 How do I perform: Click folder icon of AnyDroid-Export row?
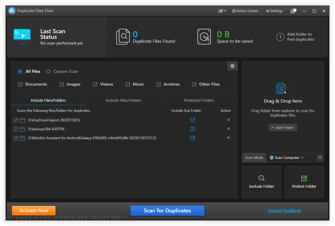coord(23,120)
